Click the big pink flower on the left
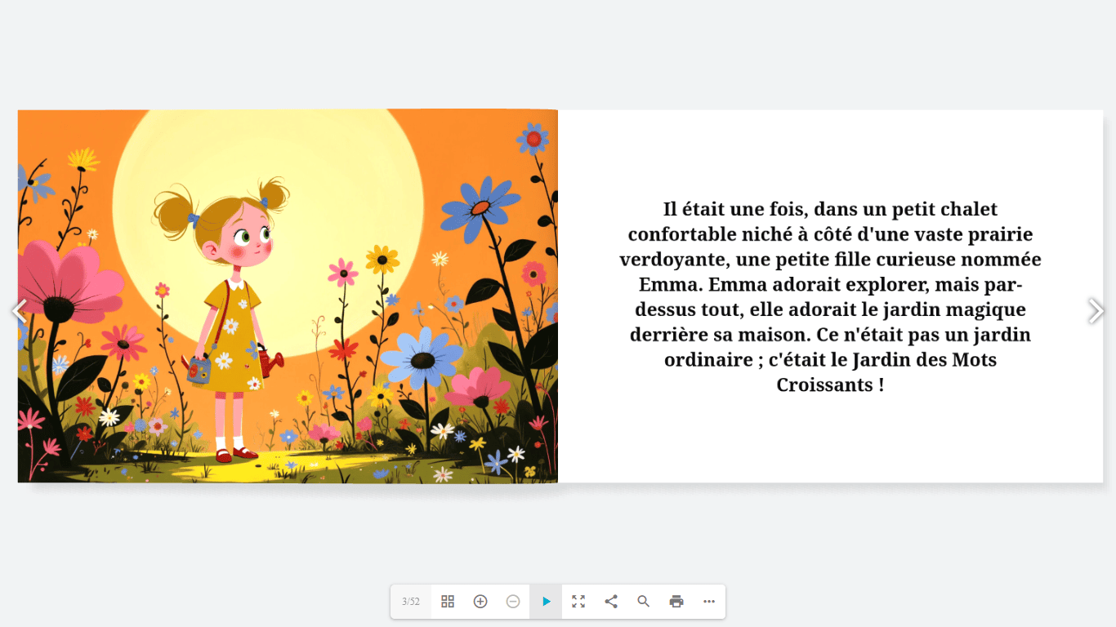This screenshot has width=1116, height=627. pos(67,282)
